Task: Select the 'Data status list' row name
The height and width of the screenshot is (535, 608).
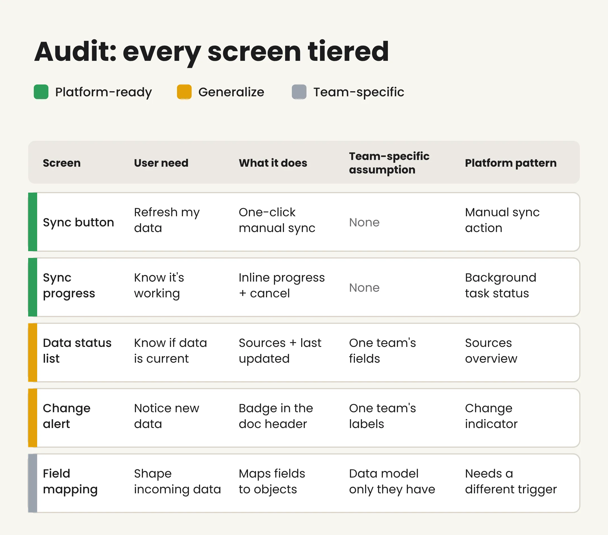Action: [x=77, y=351]
